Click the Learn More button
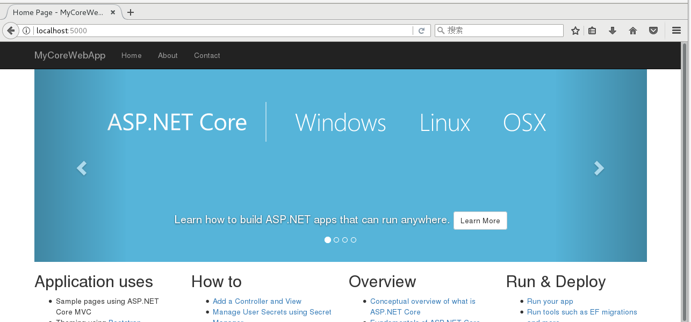This screenshot has height=322, width=691. pyautogui.click(x=480, y=221)
